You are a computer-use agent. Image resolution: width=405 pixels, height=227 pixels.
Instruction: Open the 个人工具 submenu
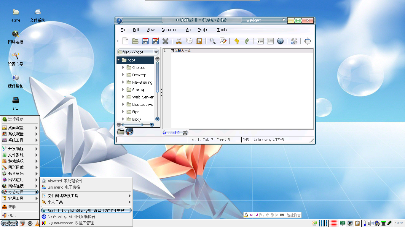click(86, 202)
